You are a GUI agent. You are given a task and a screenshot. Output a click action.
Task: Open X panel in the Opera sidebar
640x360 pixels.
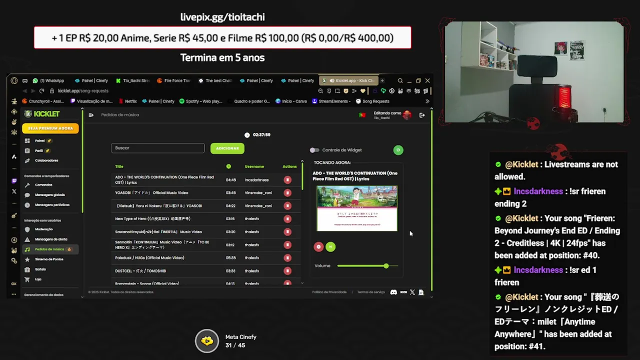point(14,191)
